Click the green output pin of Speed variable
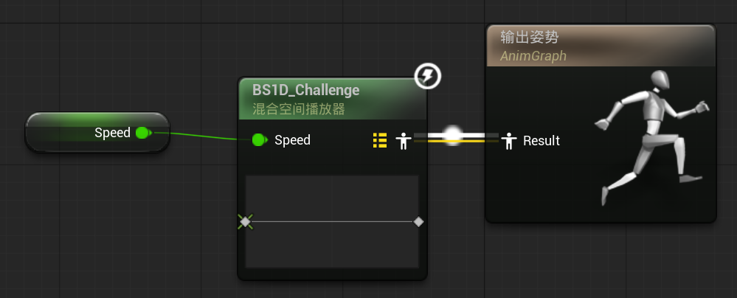Image resolution: width=737 pixels, height=298 pixels. [143, 133]
